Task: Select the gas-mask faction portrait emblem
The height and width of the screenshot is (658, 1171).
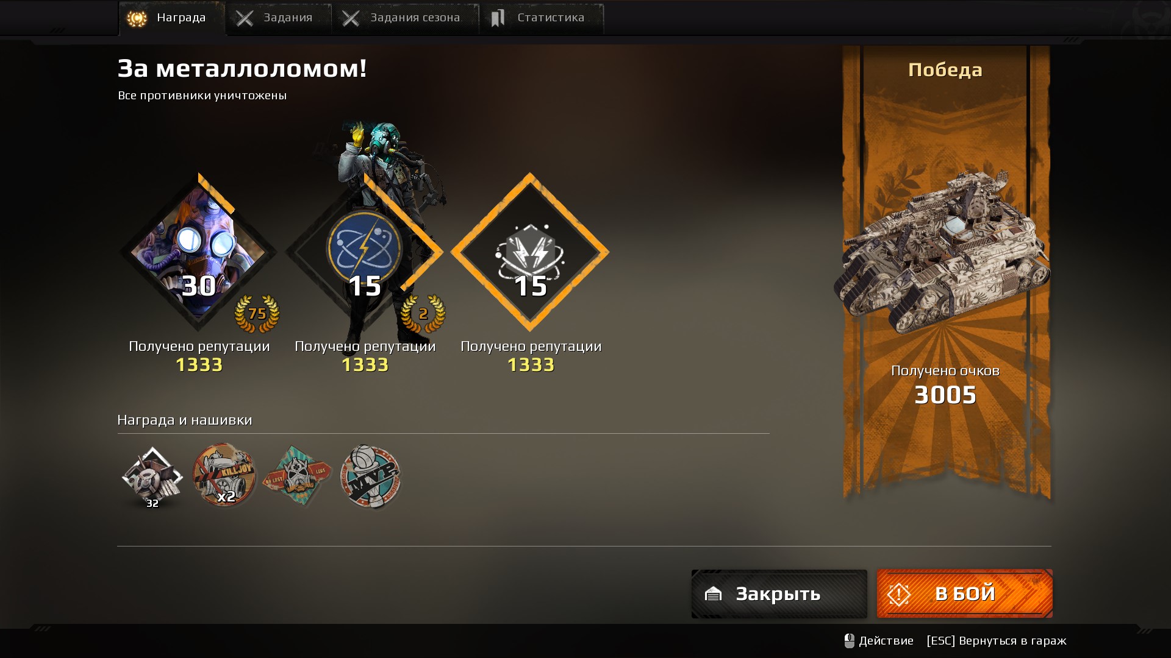Action: click(199, 252)
